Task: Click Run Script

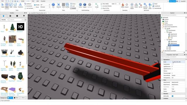Action: (x=150, y=6)
